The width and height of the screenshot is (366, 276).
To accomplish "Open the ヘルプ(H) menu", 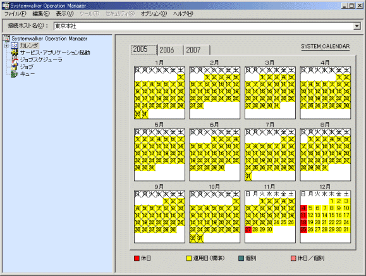I will click(183, 14).
